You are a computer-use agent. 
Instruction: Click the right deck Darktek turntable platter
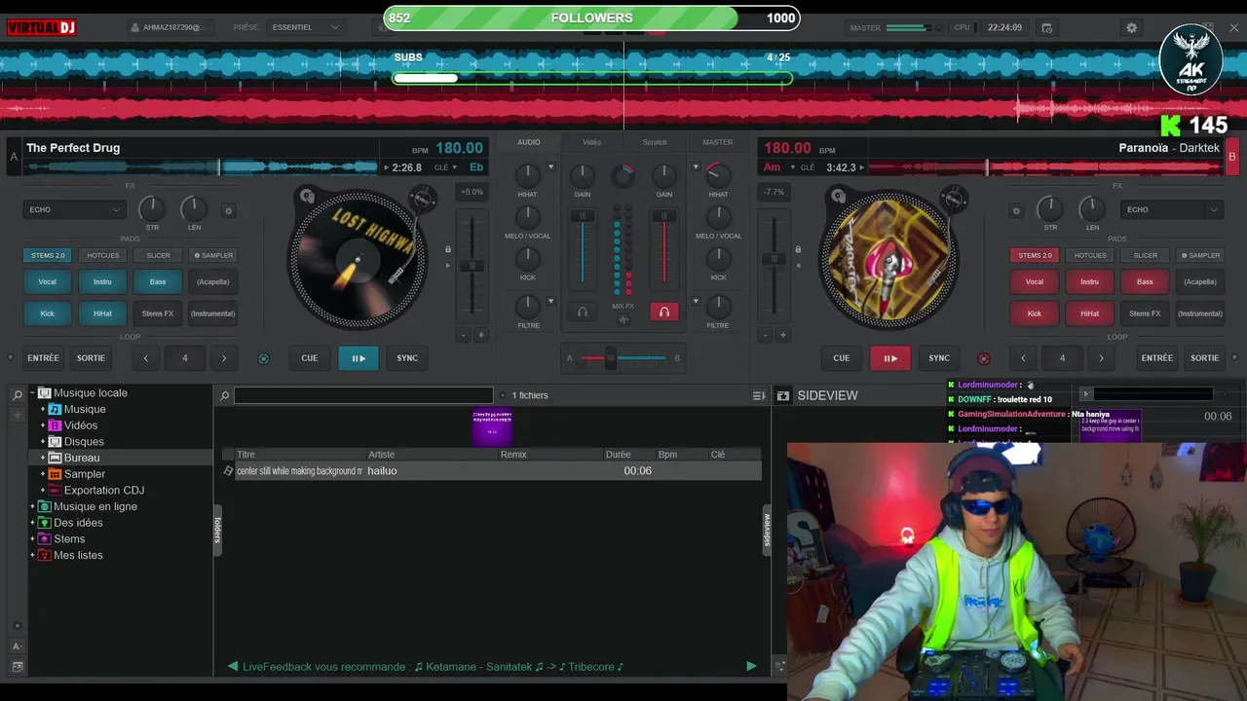(x=888, y=259)
